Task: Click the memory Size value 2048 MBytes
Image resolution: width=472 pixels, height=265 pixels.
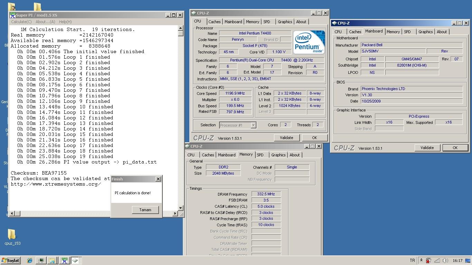Action: coord(223,173)
